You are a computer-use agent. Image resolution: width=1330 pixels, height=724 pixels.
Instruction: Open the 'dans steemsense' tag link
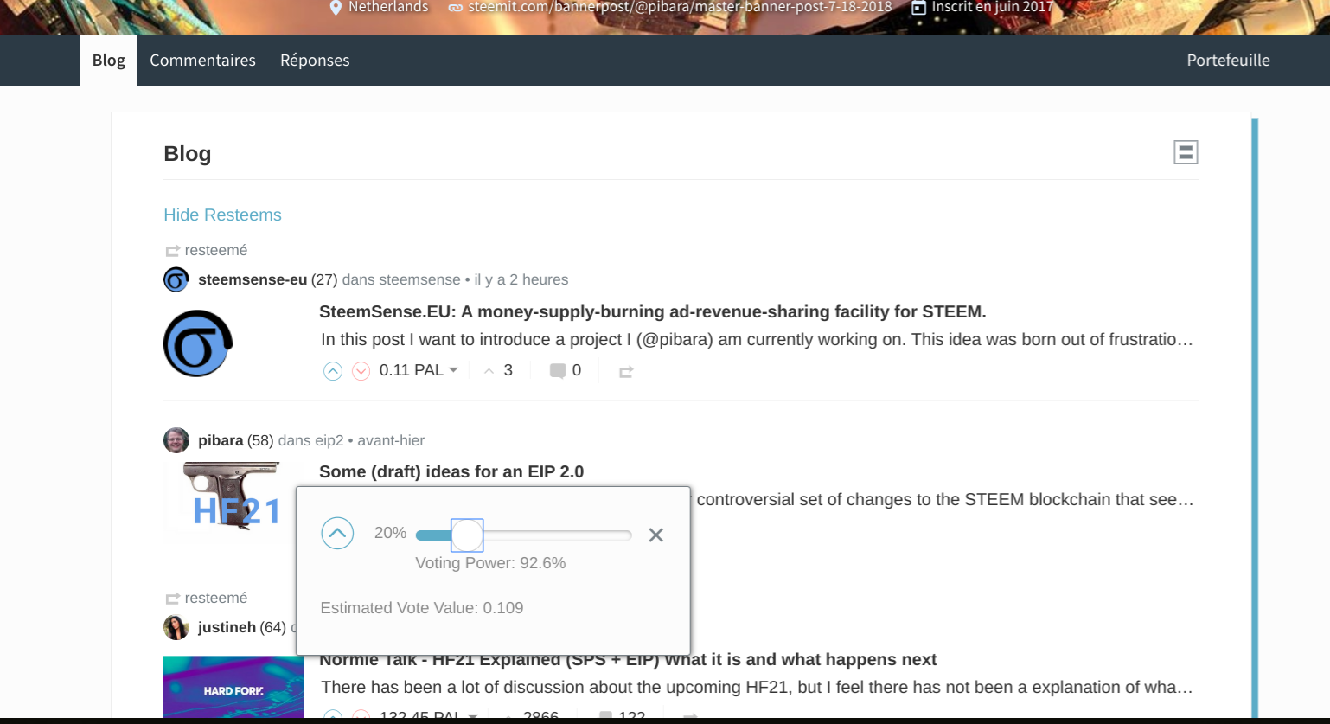pos(401,279)
